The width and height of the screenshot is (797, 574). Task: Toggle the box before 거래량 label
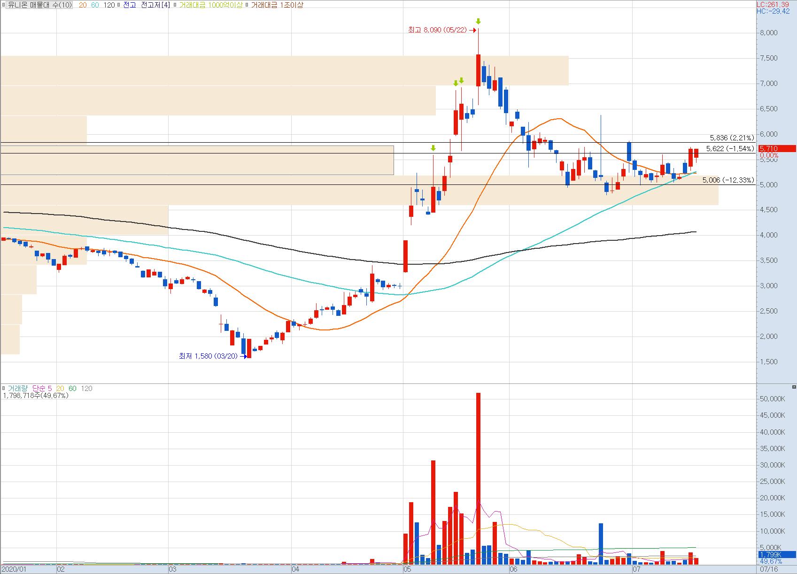pos(4,388)
